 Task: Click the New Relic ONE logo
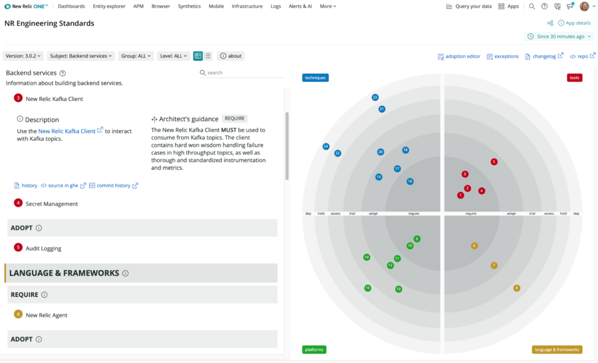tap(26, 6)
